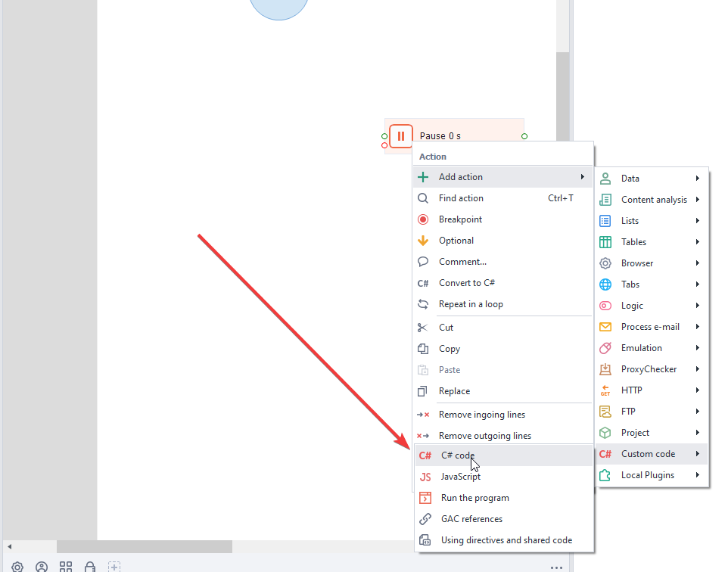Viewport: 728px width, 572px height.
Task: Click the Pause action block icon
Action: 400,136
